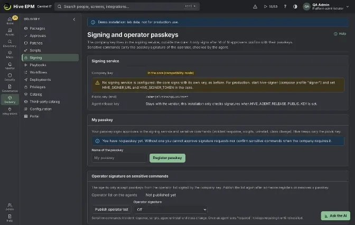Screen dimensions: 355x225
Task: Go to Deployments in Delivery menu
Action: click(x=50, y=80)
